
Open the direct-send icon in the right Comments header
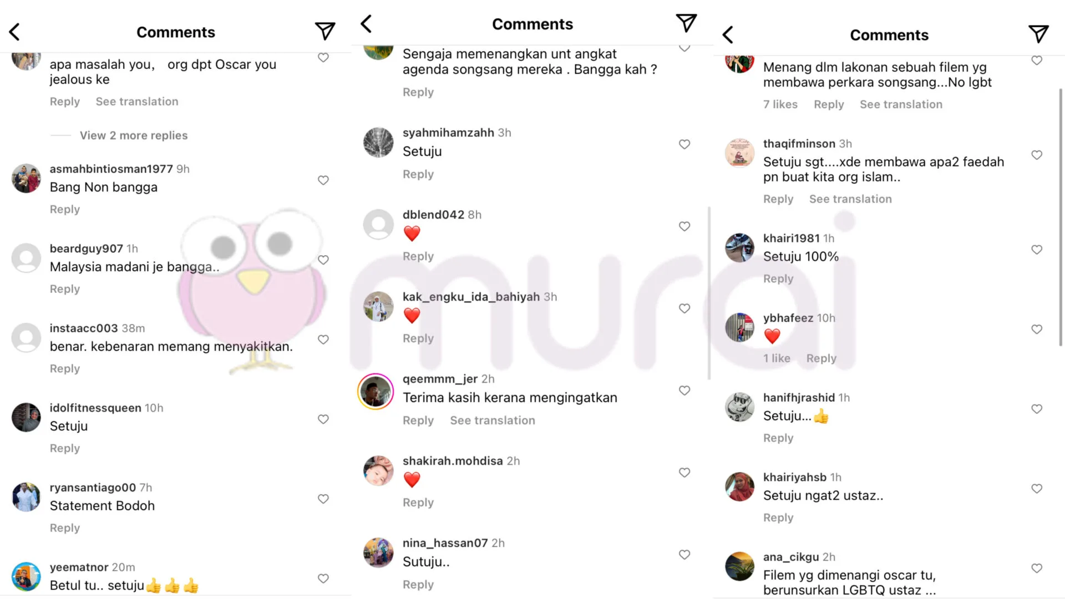point(1038,34)
